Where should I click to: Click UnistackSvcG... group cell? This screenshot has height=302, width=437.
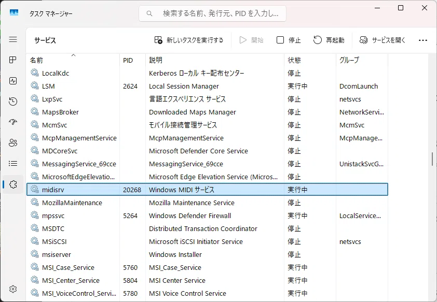pos(361,164)
